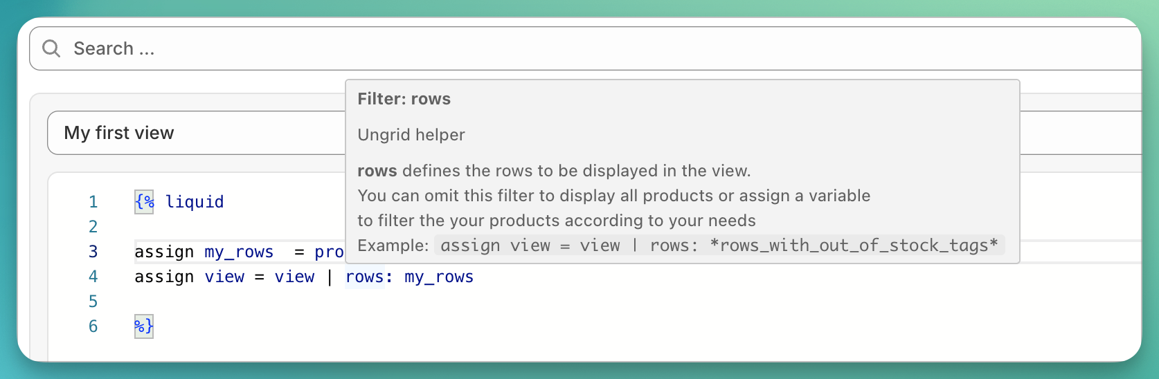Click the 'rows:' filter on line 4
Viewport: 1159px width, 379px height.
coord(369,277)
